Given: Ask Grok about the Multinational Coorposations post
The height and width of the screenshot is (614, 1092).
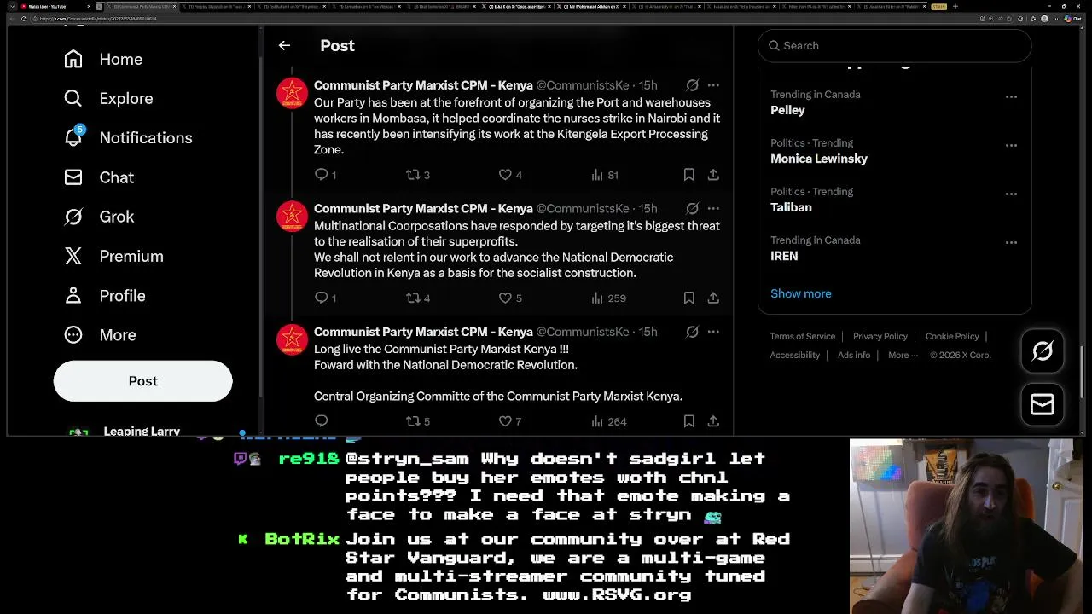Looking at the screenshot, I should (692, 208).
